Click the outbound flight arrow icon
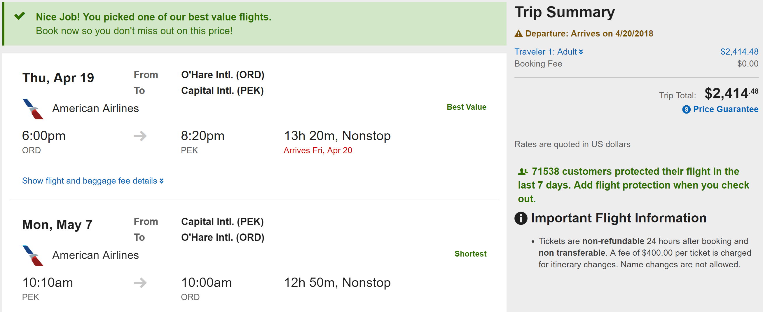The height and width of the screenshot is (312, 763). [x=140, y=136]
